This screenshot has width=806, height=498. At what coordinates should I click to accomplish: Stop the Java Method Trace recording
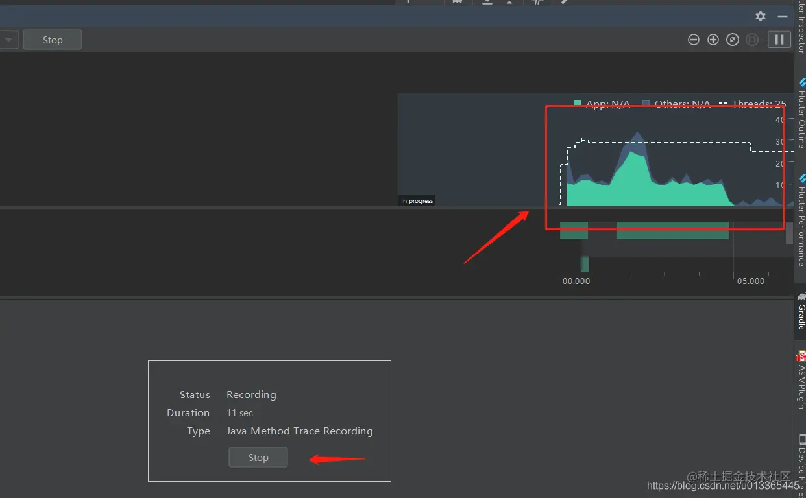click(x=258, y=457)
